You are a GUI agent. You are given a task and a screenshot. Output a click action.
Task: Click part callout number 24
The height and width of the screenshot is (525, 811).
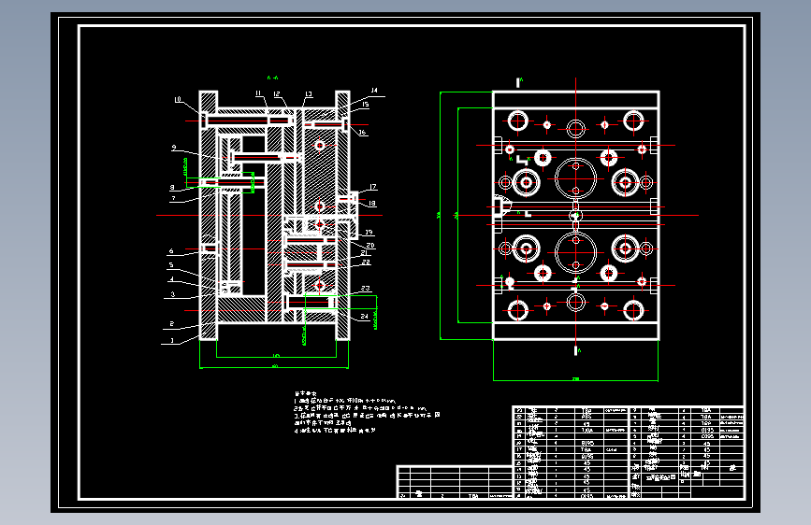pos(365,316)
